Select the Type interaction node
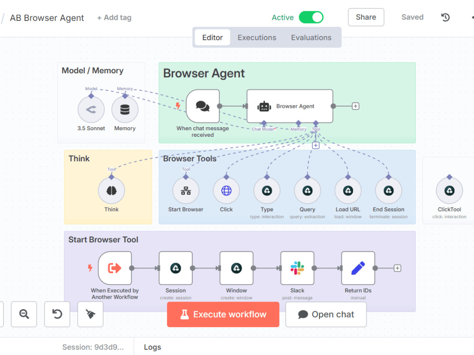Screen dimensions: 474x355 (x=266, y=191)
